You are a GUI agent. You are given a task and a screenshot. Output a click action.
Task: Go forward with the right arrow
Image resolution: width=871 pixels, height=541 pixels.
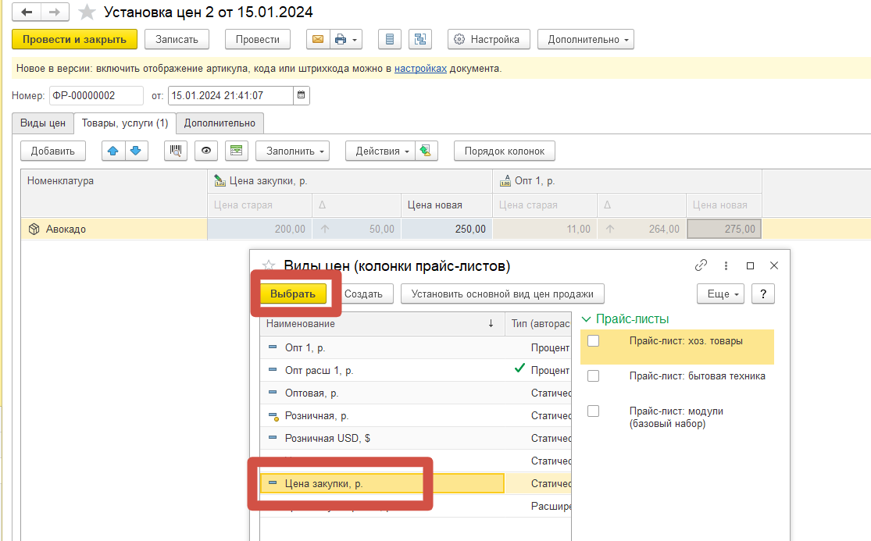[x=55, y=12]
